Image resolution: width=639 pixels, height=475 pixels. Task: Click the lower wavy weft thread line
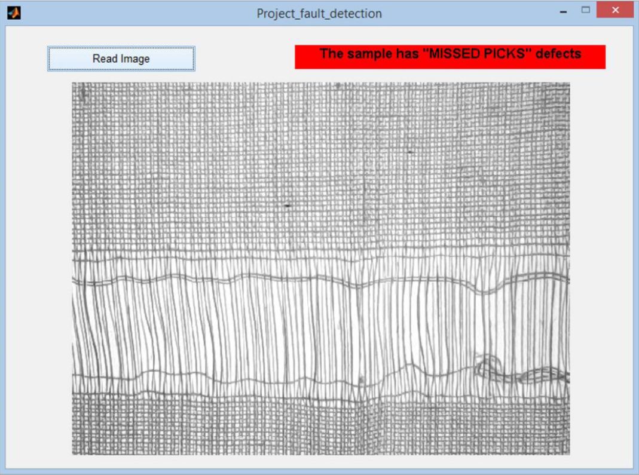(x=321, y=377)
